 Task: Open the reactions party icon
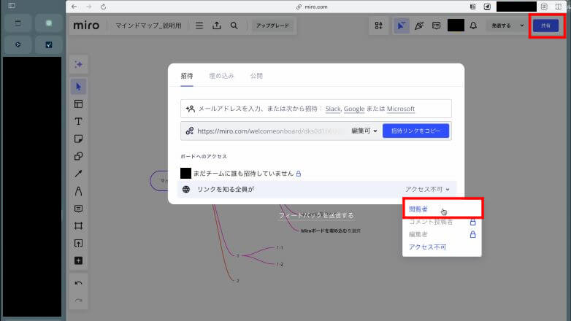pos(419,26)
